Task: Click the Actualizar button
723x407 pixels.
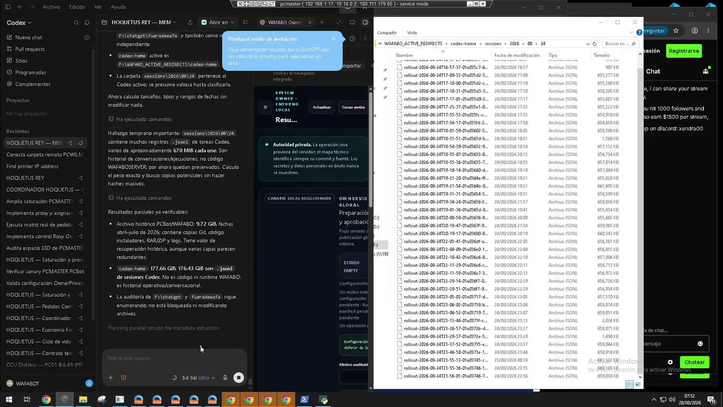Action: [x=322, y=107]
